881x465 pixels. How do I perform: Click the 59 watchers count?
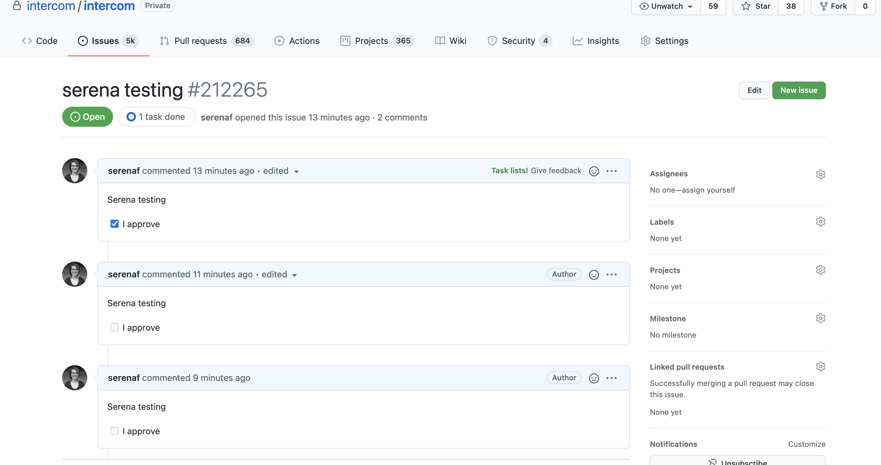coord(713,6)
